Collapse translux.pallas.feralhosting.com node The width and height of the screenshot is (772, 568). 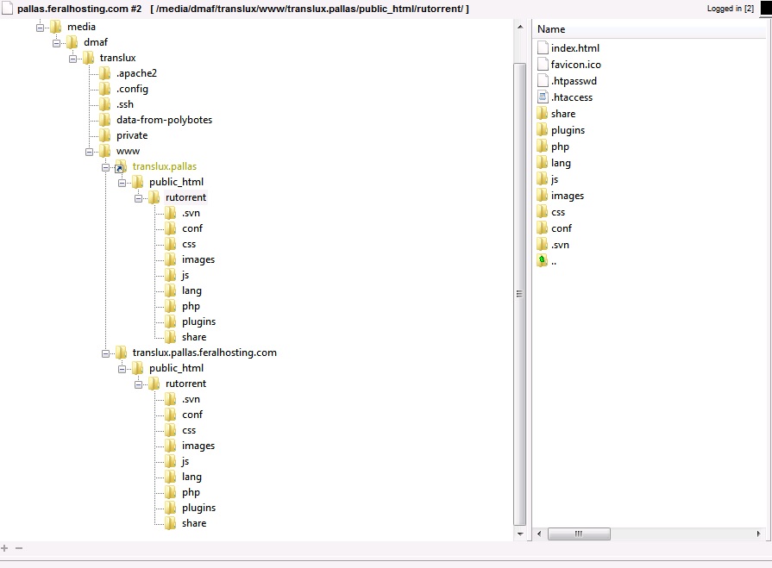coord(105,353)
